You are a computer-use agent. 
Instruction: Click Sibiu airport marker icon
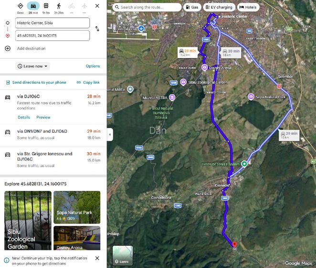pos(141,29)
